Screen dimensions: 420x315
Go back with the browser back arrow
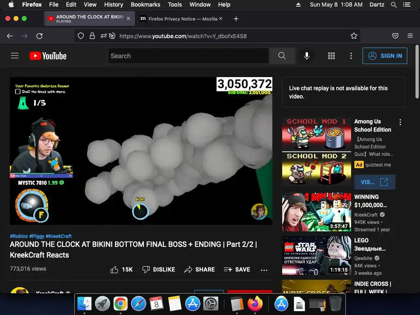(x=10, y=36)
